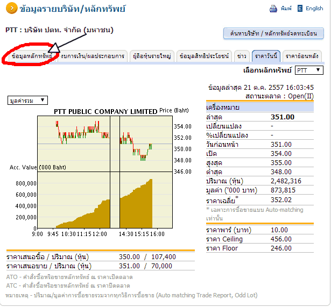Screen dimensions: 331x307
Task: Click the PTT company name heading
Action: (x=59, y=30)
